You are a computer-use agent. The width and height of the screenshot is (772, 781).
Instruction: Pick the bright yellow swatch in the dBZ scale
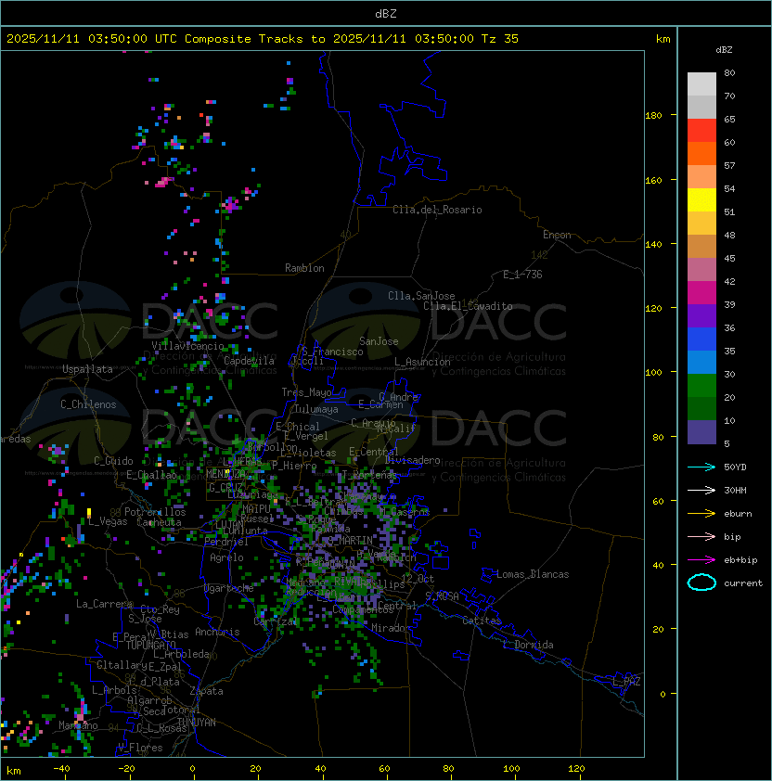point(701,199)
